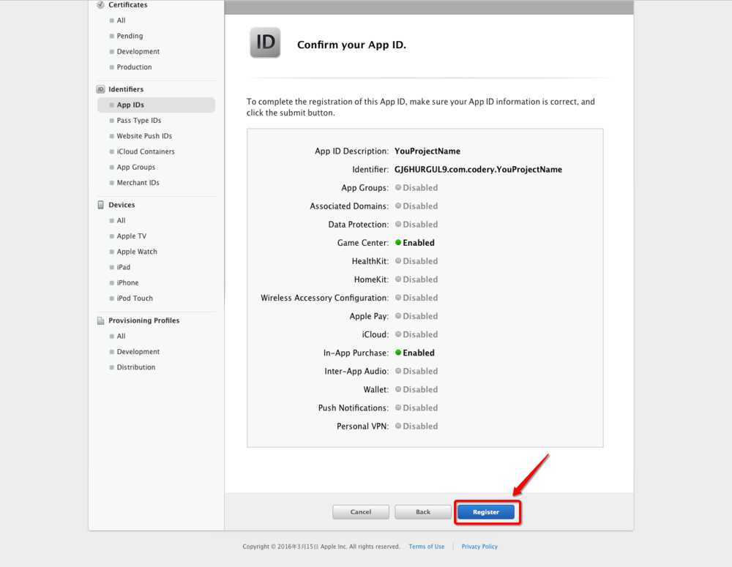Click the Wireless Accessory Configuration status dot
The image size is (732, 567).
pos(398,297)
